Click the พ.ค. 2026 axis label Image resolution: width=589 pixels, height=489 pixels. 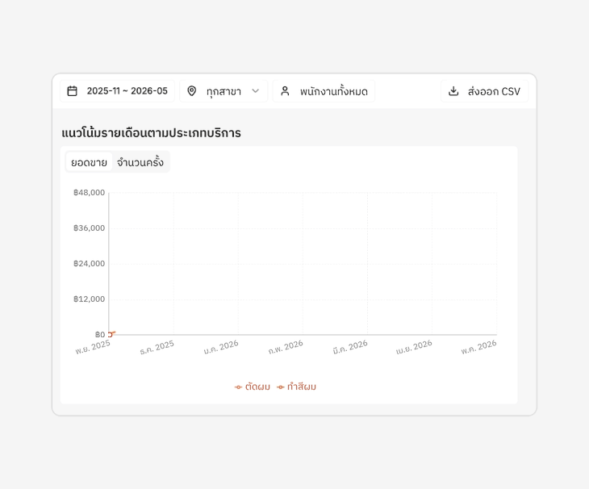coord(479,348)
